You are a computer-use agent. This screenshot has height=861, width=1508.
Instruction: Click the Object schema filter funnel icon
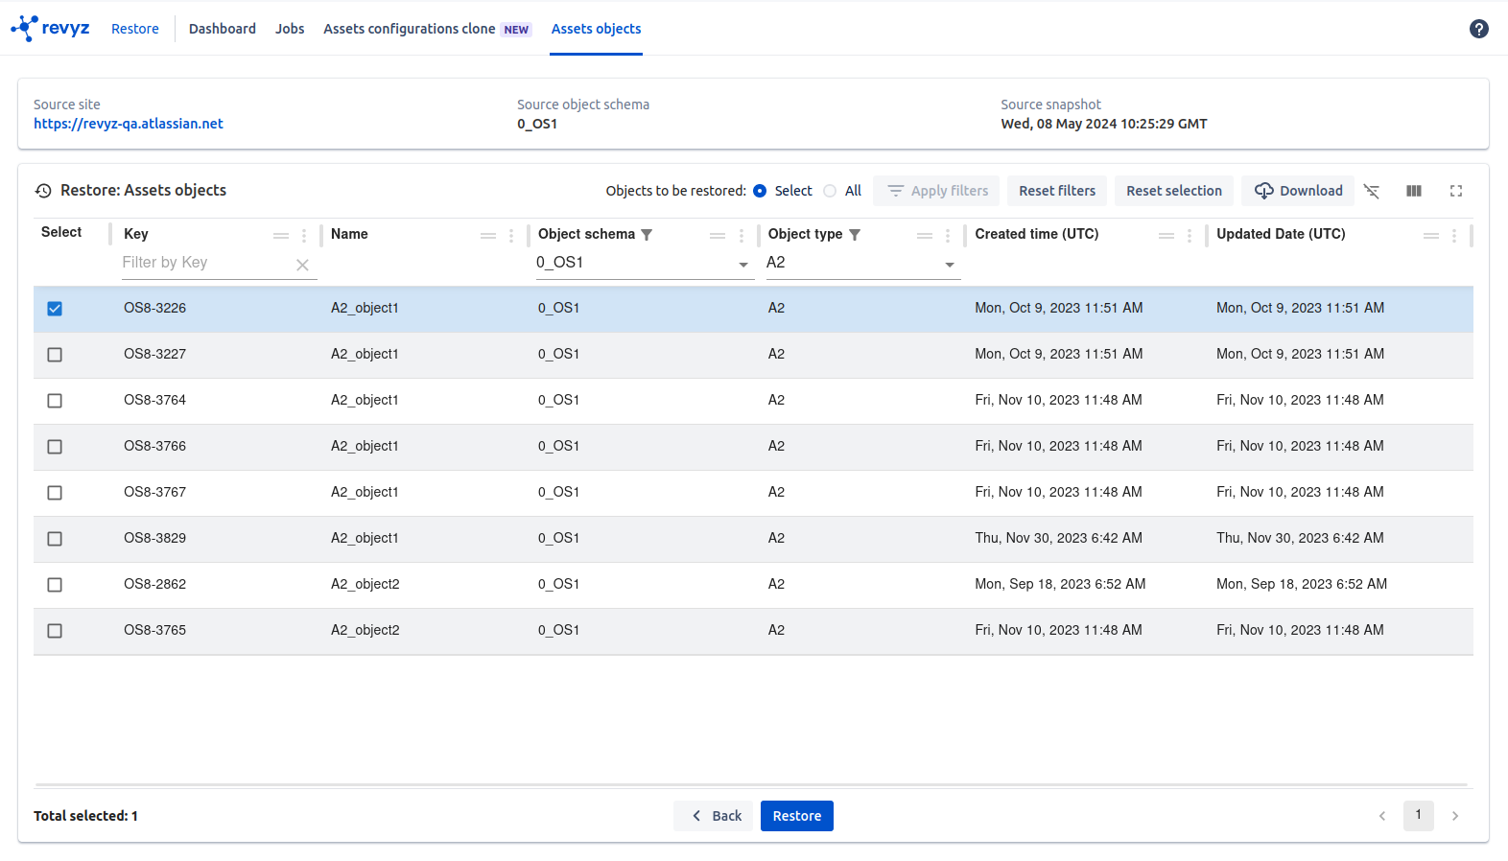click(x=647, y=235)
